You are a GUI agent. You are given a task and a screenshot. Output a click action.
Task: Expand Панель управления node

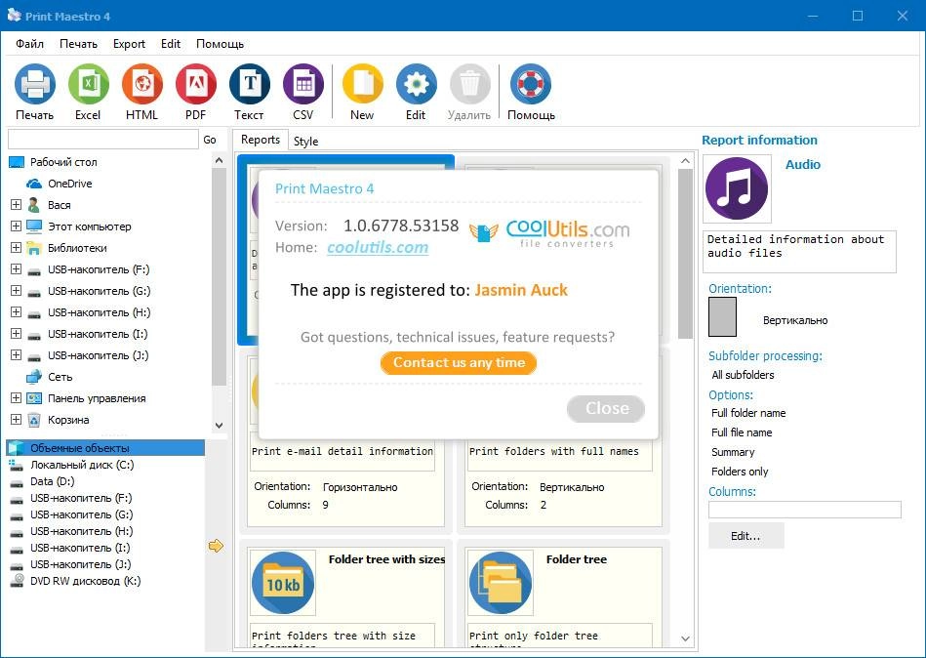tap(16, 398)
